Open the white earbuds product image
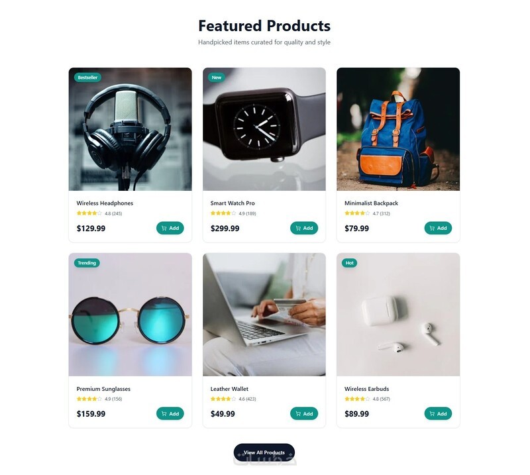Viewport: 530px width, 475px height. [x=398, y=315]
